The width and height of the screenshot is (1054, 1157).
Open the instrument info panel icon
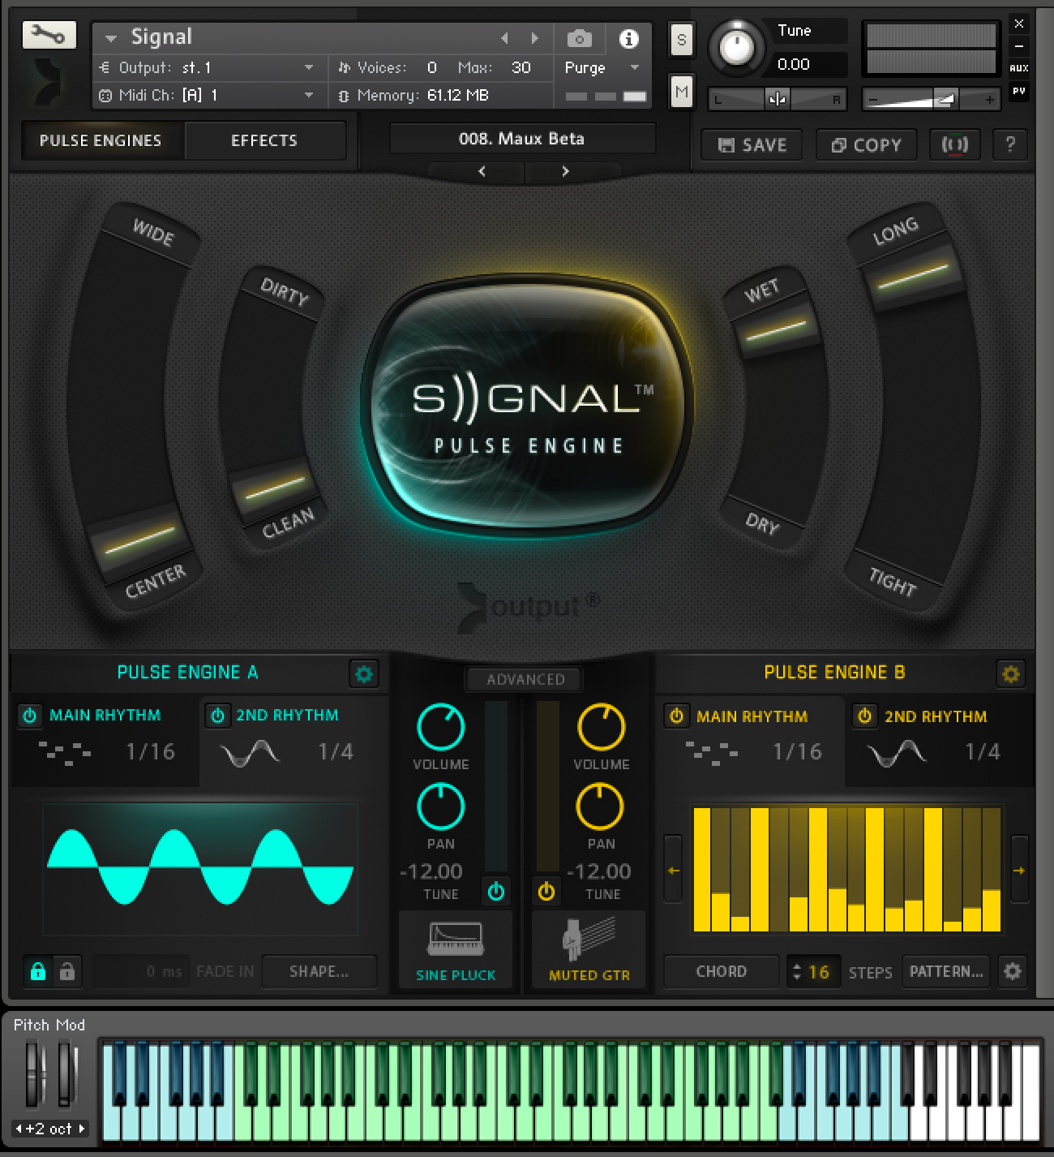pos(629,38)
